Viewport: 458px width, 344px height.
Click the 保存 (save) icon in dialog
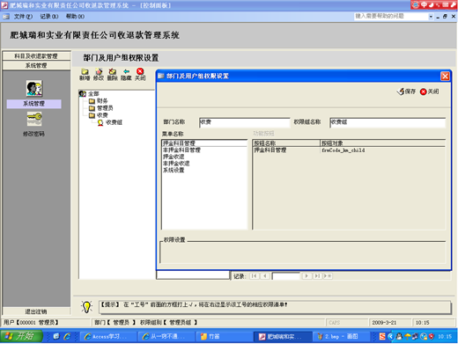click(401, 91)
